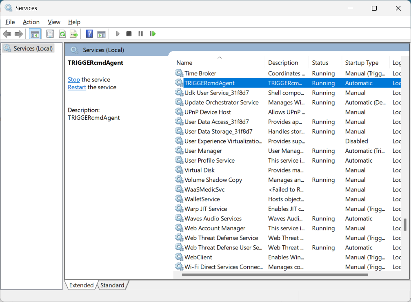Click the Refresh toolbar icon
This screenshot has height=302, width=411.
[62, 34]
